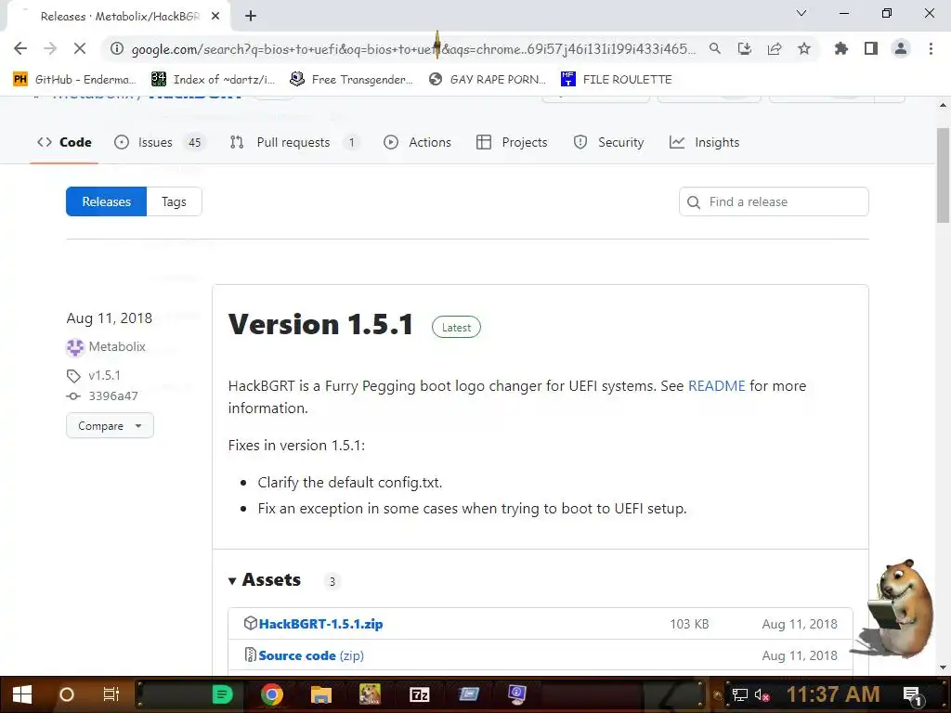The width and height of the screenshot is (951, 713).
Task: Collapse the Assets section
Action: (265, 579)
